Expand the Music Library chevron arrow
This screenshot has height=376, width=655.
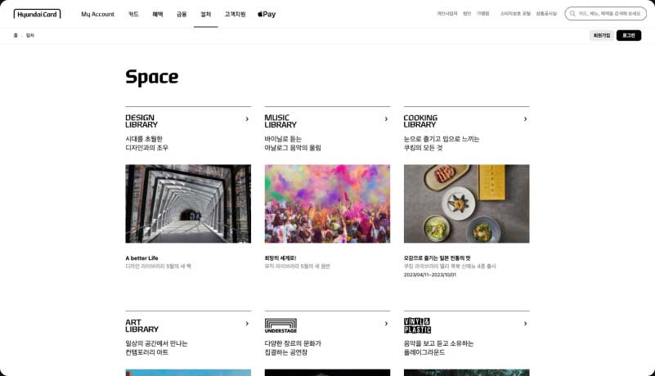point(386,119)
